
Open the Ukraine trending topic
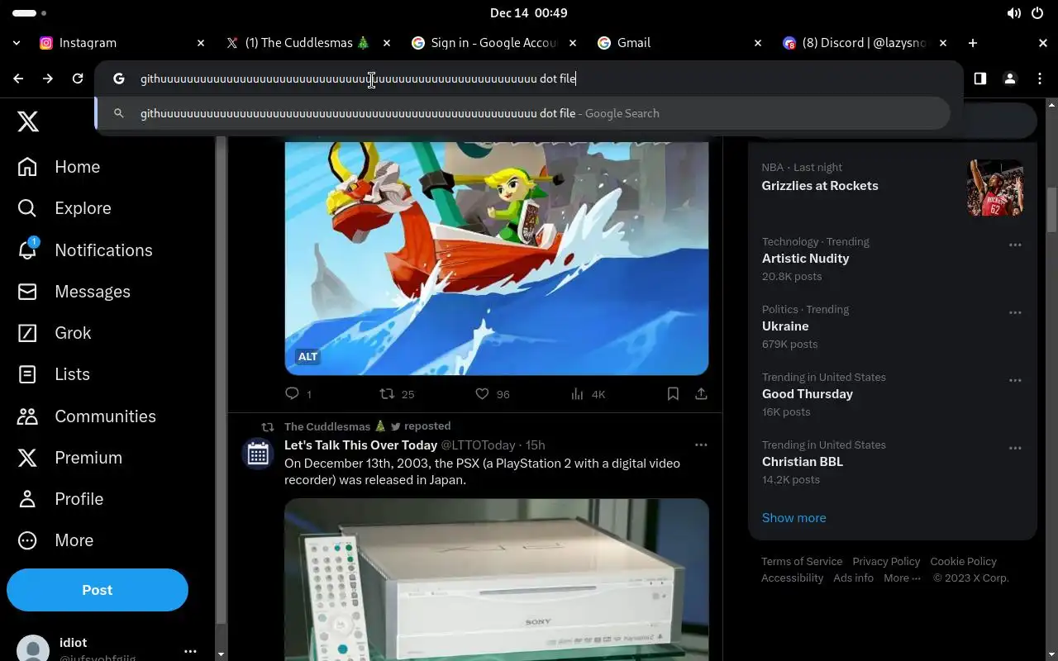(785, 326)
